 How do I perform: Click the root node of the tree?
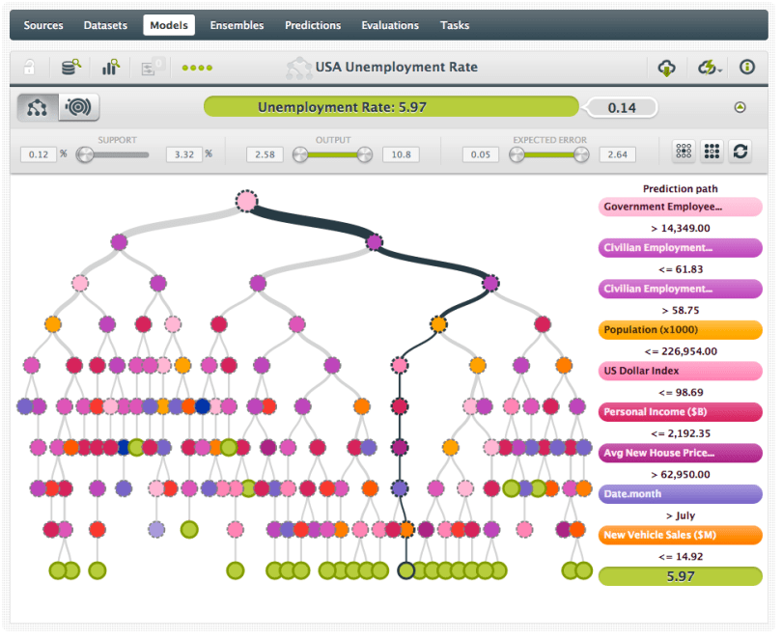tap(247, 201)
